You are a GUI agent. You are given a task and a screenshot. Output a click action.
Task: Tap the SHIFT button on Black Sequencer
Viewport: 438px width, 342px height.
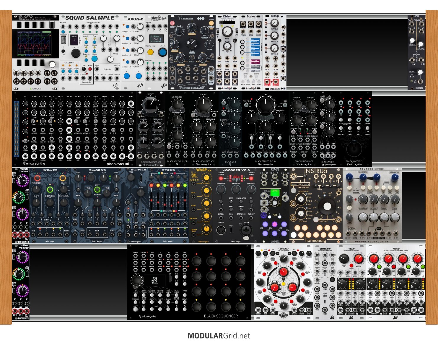point(136,309)
